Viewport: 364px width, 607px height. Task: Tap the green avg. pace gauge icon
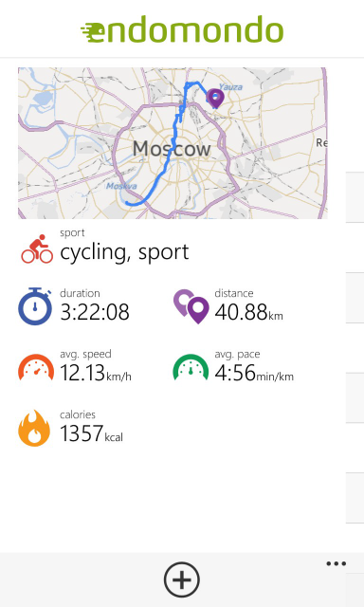click(x=191, y=367)
